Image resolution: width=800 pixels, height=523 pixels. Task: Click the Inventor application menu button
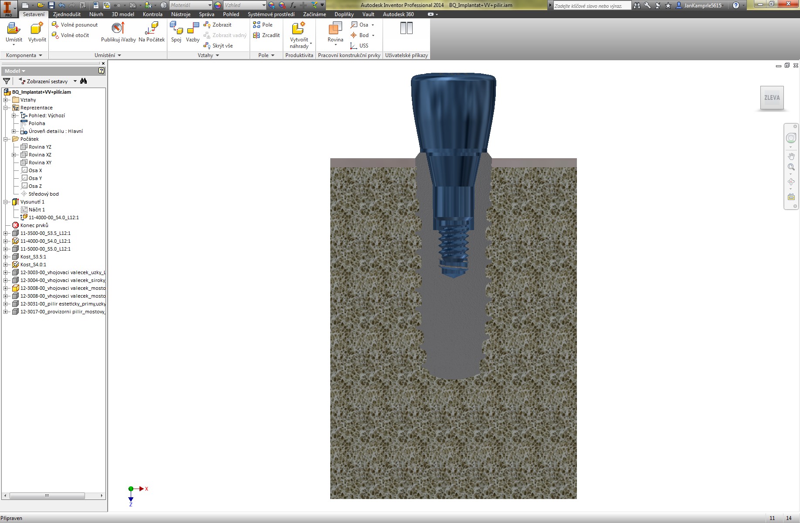click(x=9, y=8)
